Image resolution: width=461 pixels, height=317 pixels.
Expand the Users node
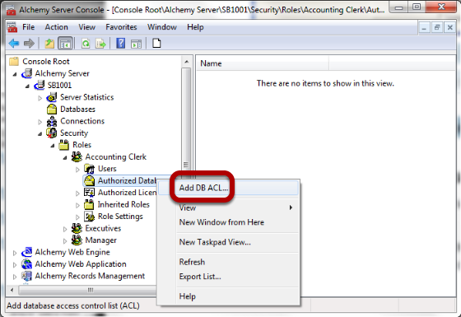tap(77, 170)
